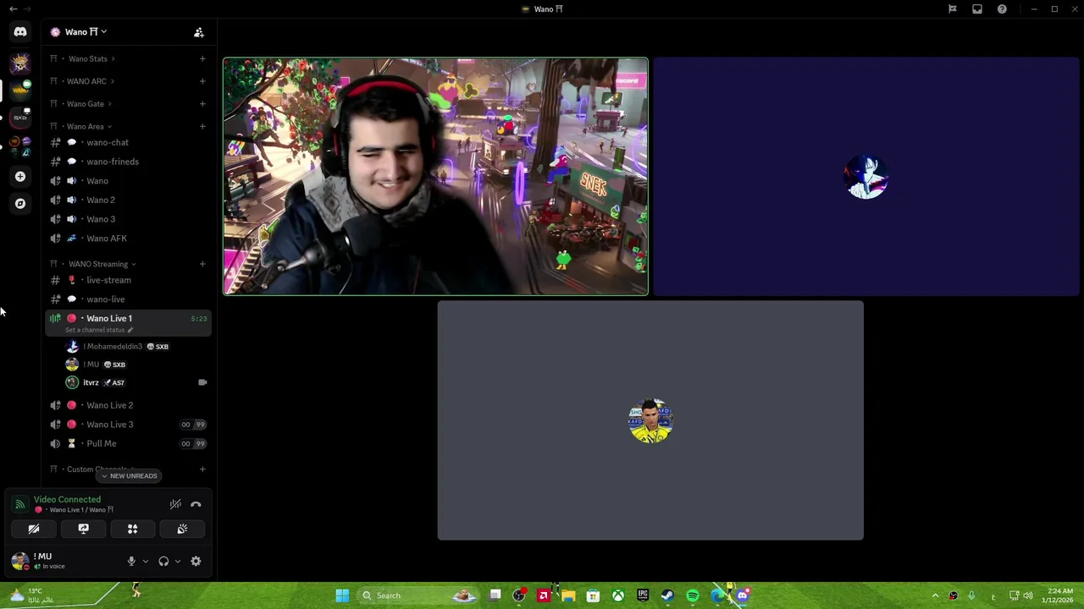Mute the microphone
The height and width of the screenshot is (609, 1084).
(x=131, y=562)
